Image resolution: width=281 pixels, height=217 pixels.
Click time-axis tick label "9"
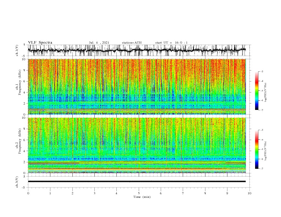pyautogui.click(x=227, y=193)
